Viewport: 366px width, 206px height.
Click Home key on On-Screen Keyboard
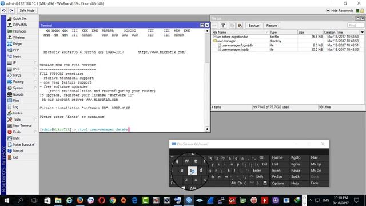[277, 158]
